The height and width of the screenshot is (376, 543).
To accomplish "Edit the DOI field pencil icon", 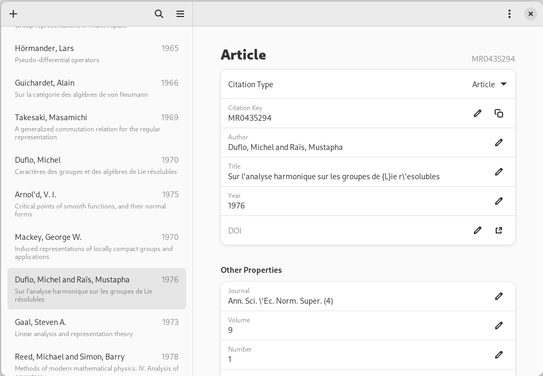I will [478, 230].
